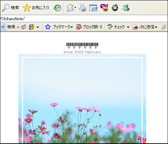Open the History clock icon
The image size is (168, 144).
57,8
